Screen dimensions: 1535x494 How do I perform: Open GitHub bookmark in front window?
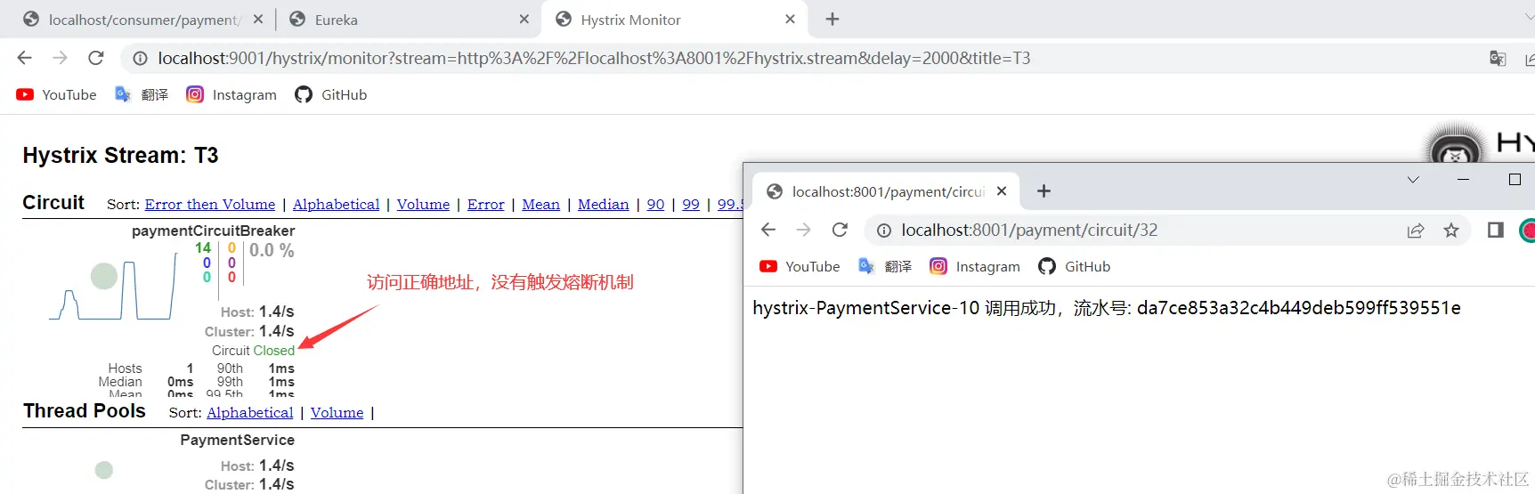pyautogui.click(x=1074, y=266)
